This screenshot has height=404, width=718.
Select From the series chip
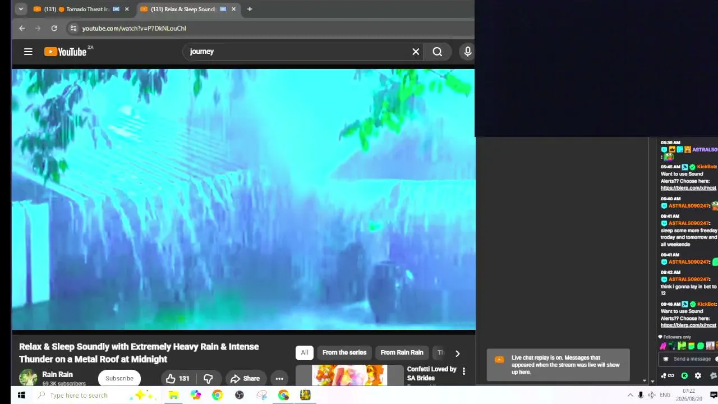click(x=344, y=352)
